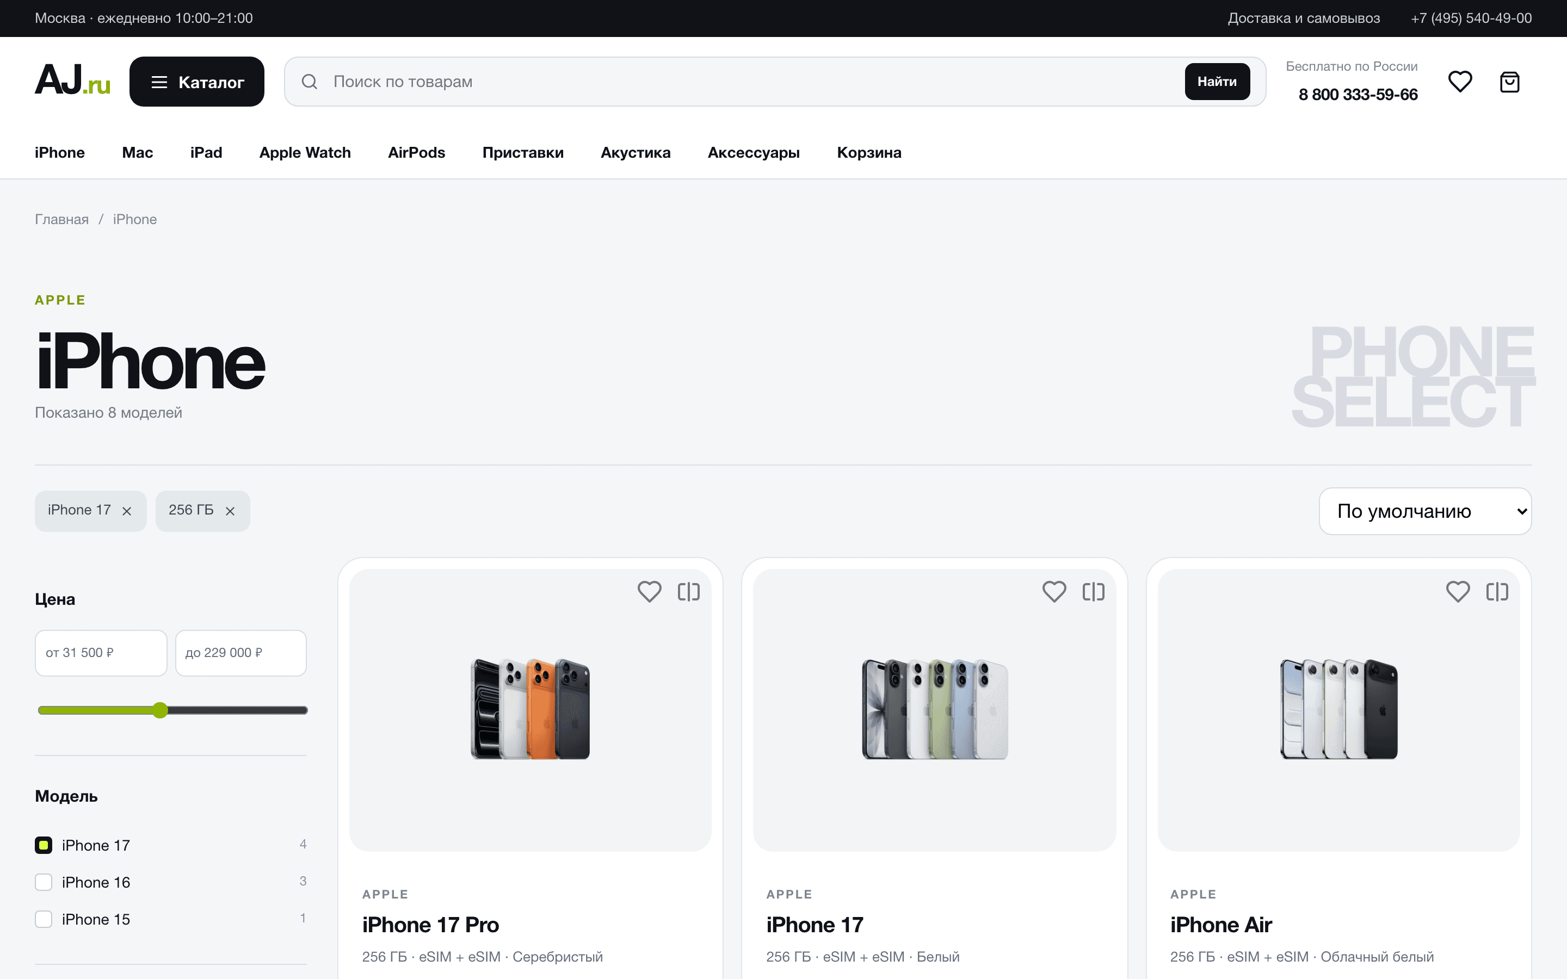
Task: Click the Облачный белый spec text
Action: click(1377, 956)
